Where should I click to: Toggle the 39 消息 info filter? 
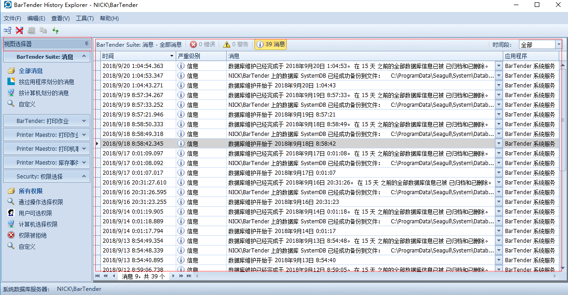[271, 44]
